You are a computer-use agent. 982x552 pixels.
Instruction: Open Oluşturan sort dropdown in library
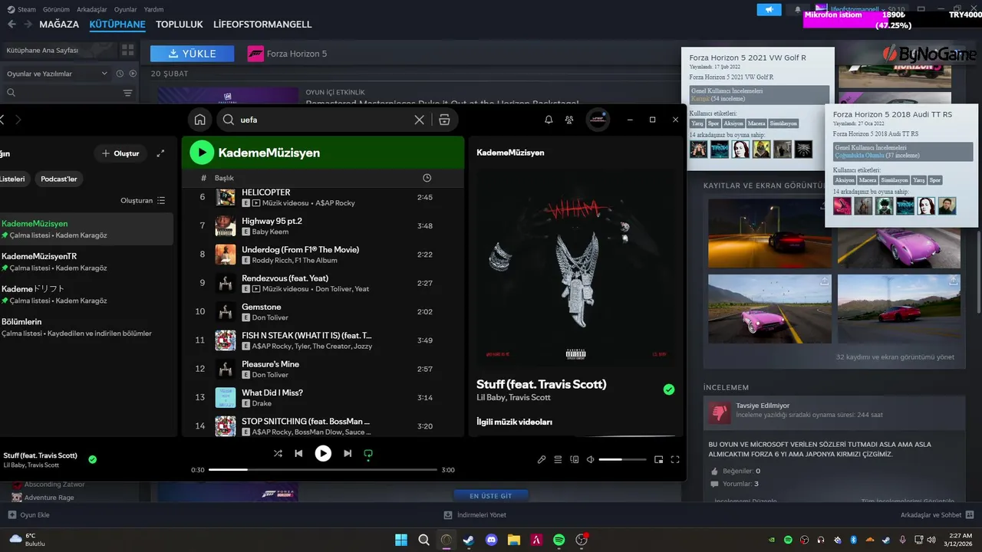pyautogui.click(x=143, y=201)
